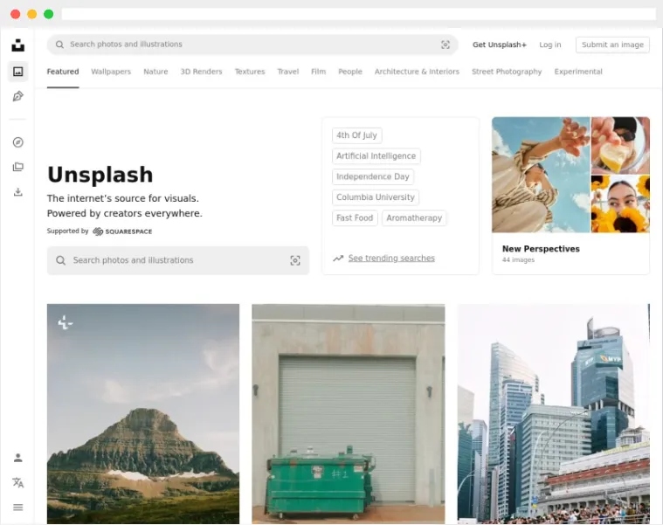Screen dimensions: 663x525
Task: Switch to the Wallpapers tab
Action: [x=111, y=72]
